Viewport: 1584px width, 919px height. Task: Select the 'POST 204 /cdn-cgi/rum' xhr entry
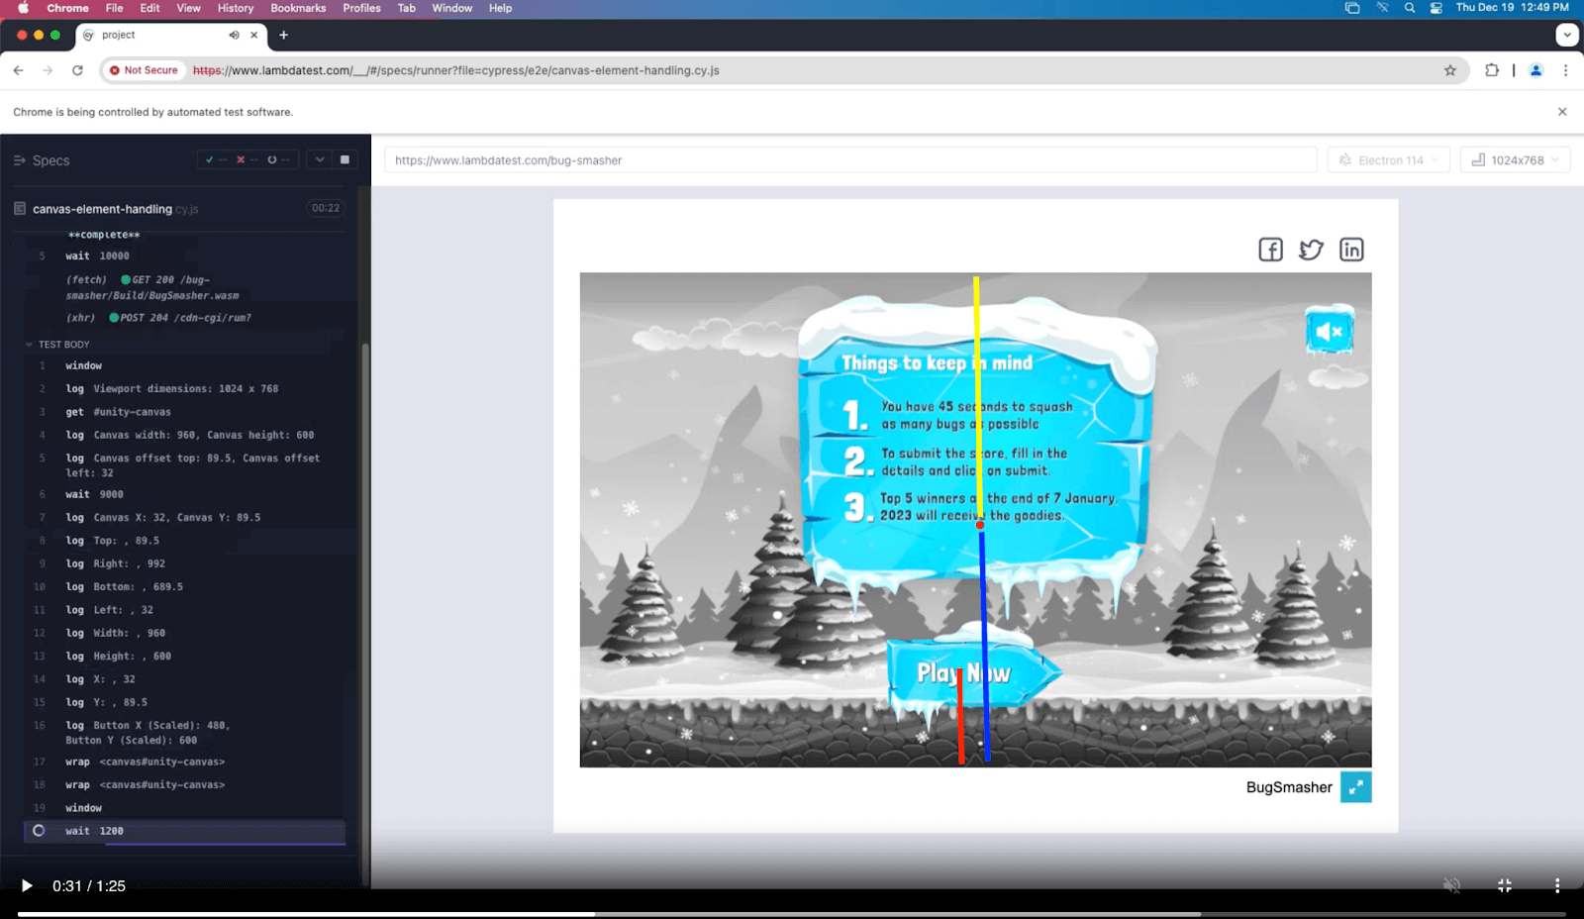tap(185, 318)
